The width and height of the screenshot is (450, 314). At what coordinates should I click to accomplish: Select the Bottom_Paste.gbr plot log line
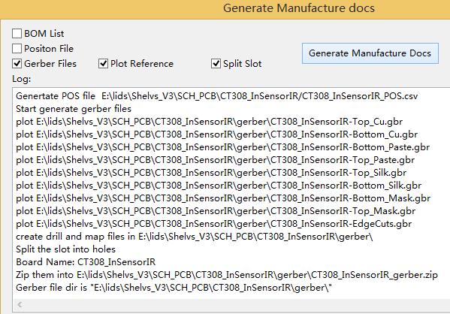pos(222,147)
